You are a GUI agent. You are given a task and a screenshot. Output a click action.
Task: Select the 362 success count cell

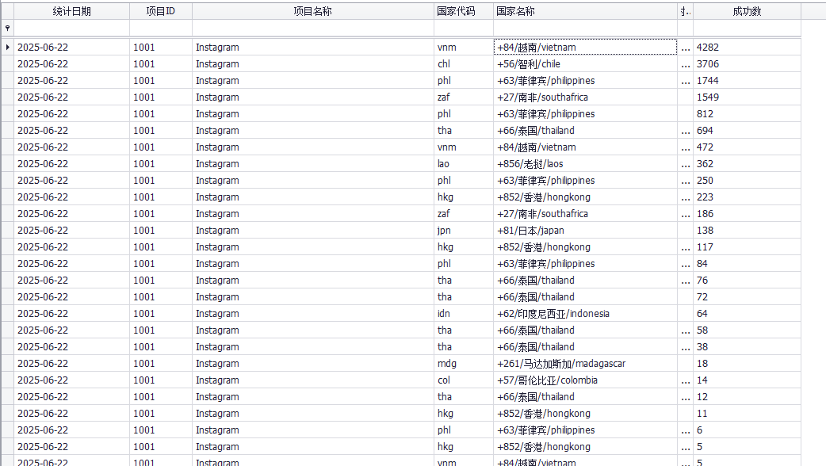tap(747, 164)
